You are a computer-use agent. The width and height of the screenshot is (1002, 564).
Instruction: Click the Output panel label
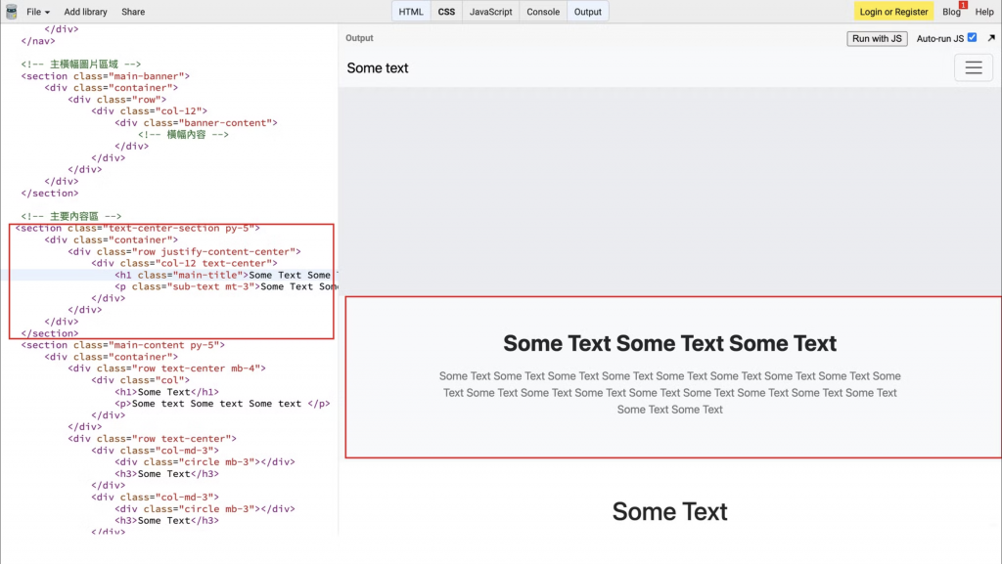(359, 38)
